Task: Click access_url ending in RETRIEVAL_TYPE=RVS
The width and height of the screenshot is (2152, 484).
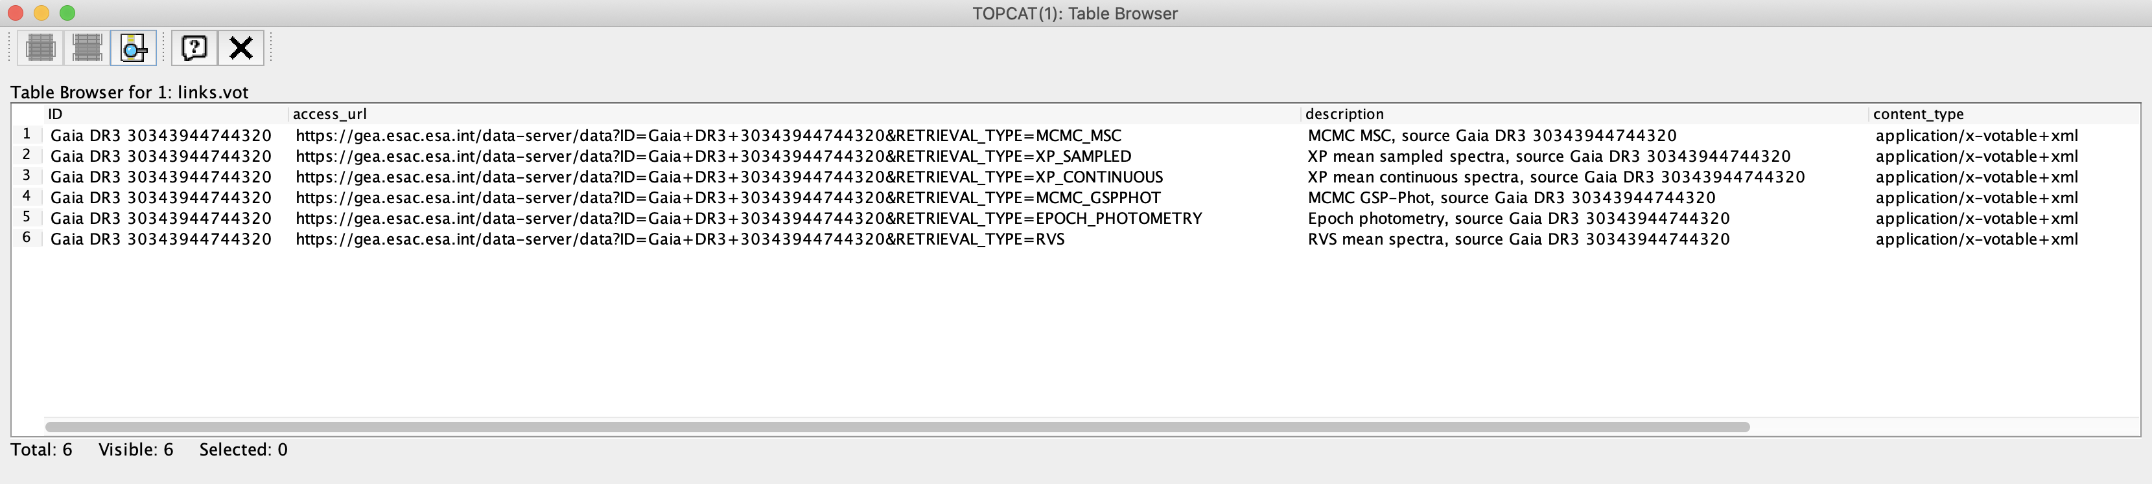Action: (x=680, y=239)
